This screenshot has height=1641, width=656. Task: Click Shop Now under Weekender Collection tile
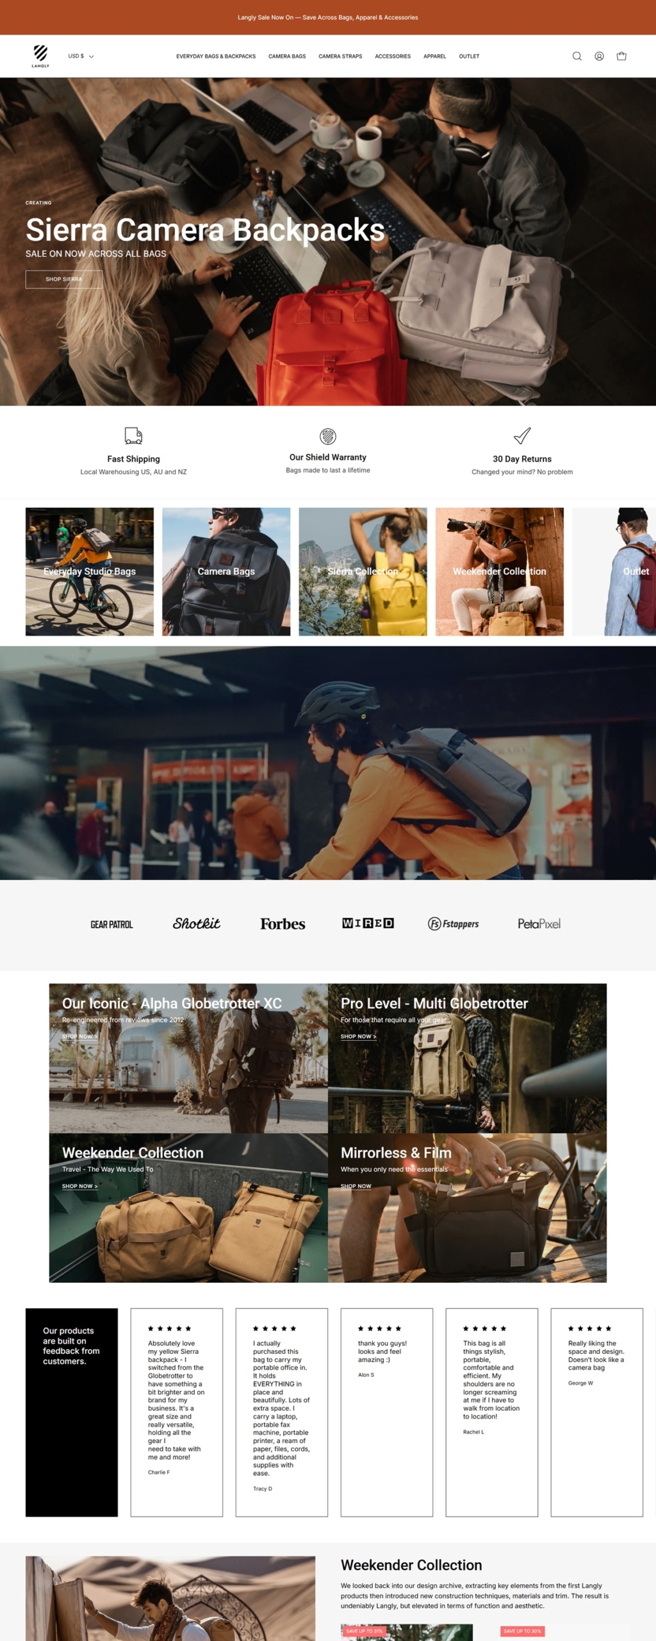tap(79, 1186)
